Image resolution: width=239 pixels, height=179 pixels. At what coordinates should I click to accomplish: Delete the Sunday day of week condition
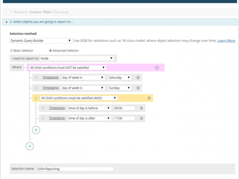pos(138,88)
